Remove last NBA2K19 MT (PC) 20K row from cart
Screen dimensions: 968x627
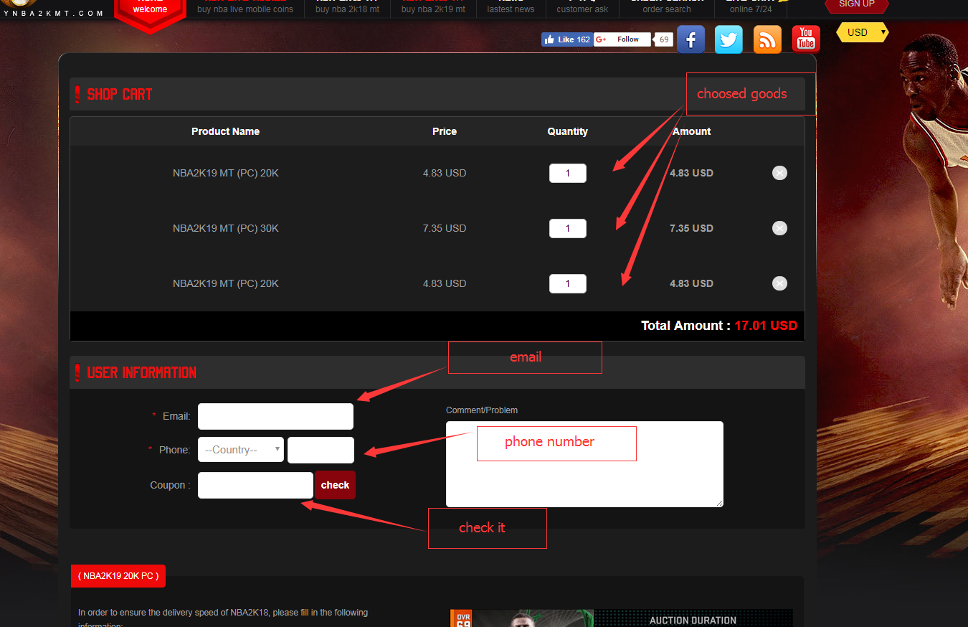point(779,283)
